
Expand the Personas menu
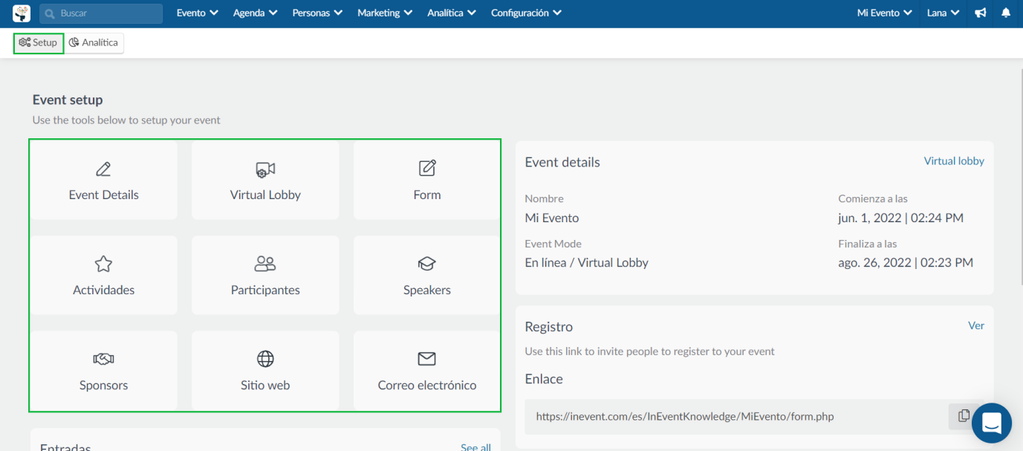coord(318,13)
